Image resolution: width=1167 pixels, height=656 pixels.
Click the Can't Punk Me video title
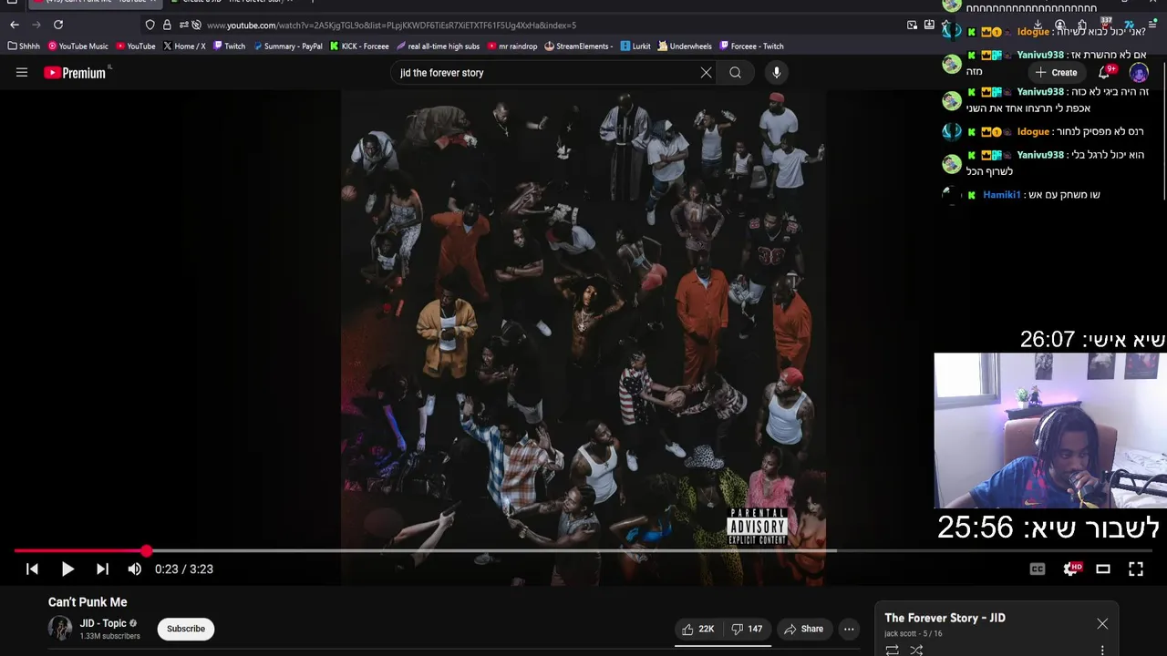(x=88, y=602)
